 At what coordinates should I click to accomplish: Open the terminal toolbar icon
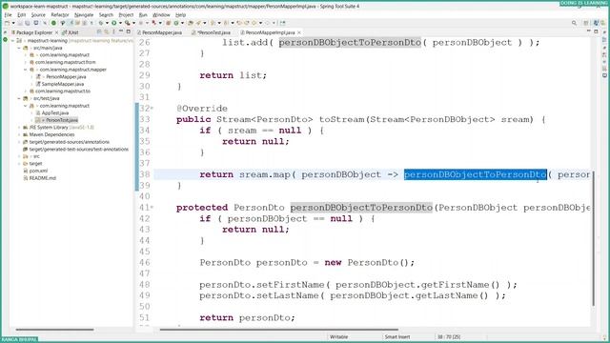click(36, 23)
